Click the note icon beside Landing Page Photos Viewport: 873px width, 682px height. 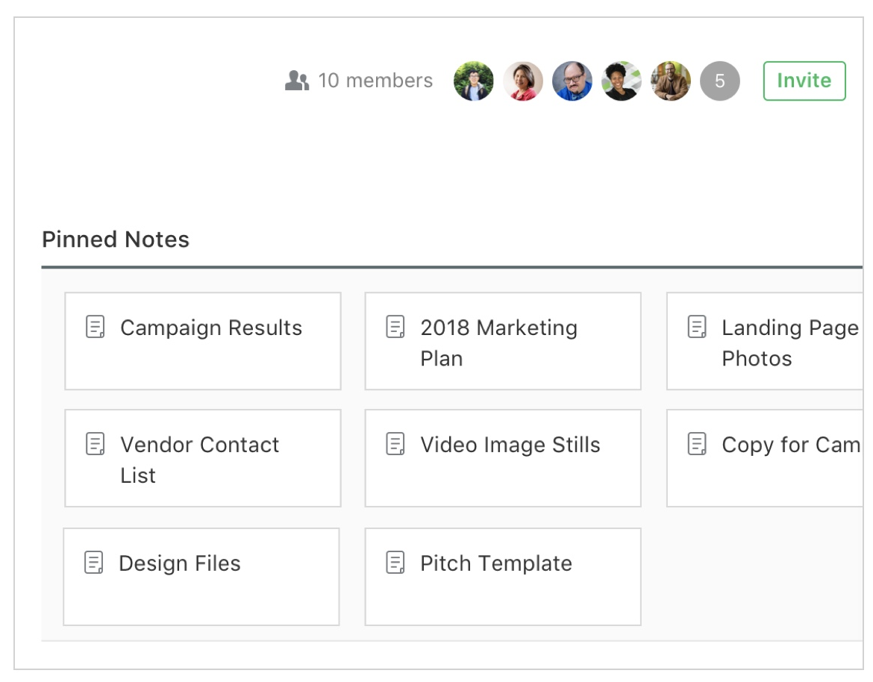pos(697,327)
